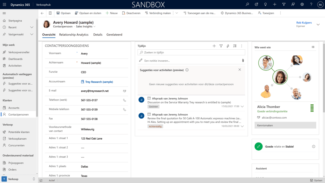Open Wie weet wie list view icon

(x=313, y=47)
